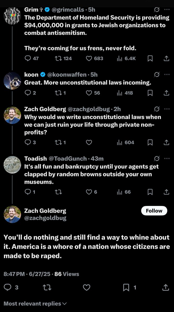Open the @grimcalls profile handle
Screen dimensions: 174x312
point(68,10)
